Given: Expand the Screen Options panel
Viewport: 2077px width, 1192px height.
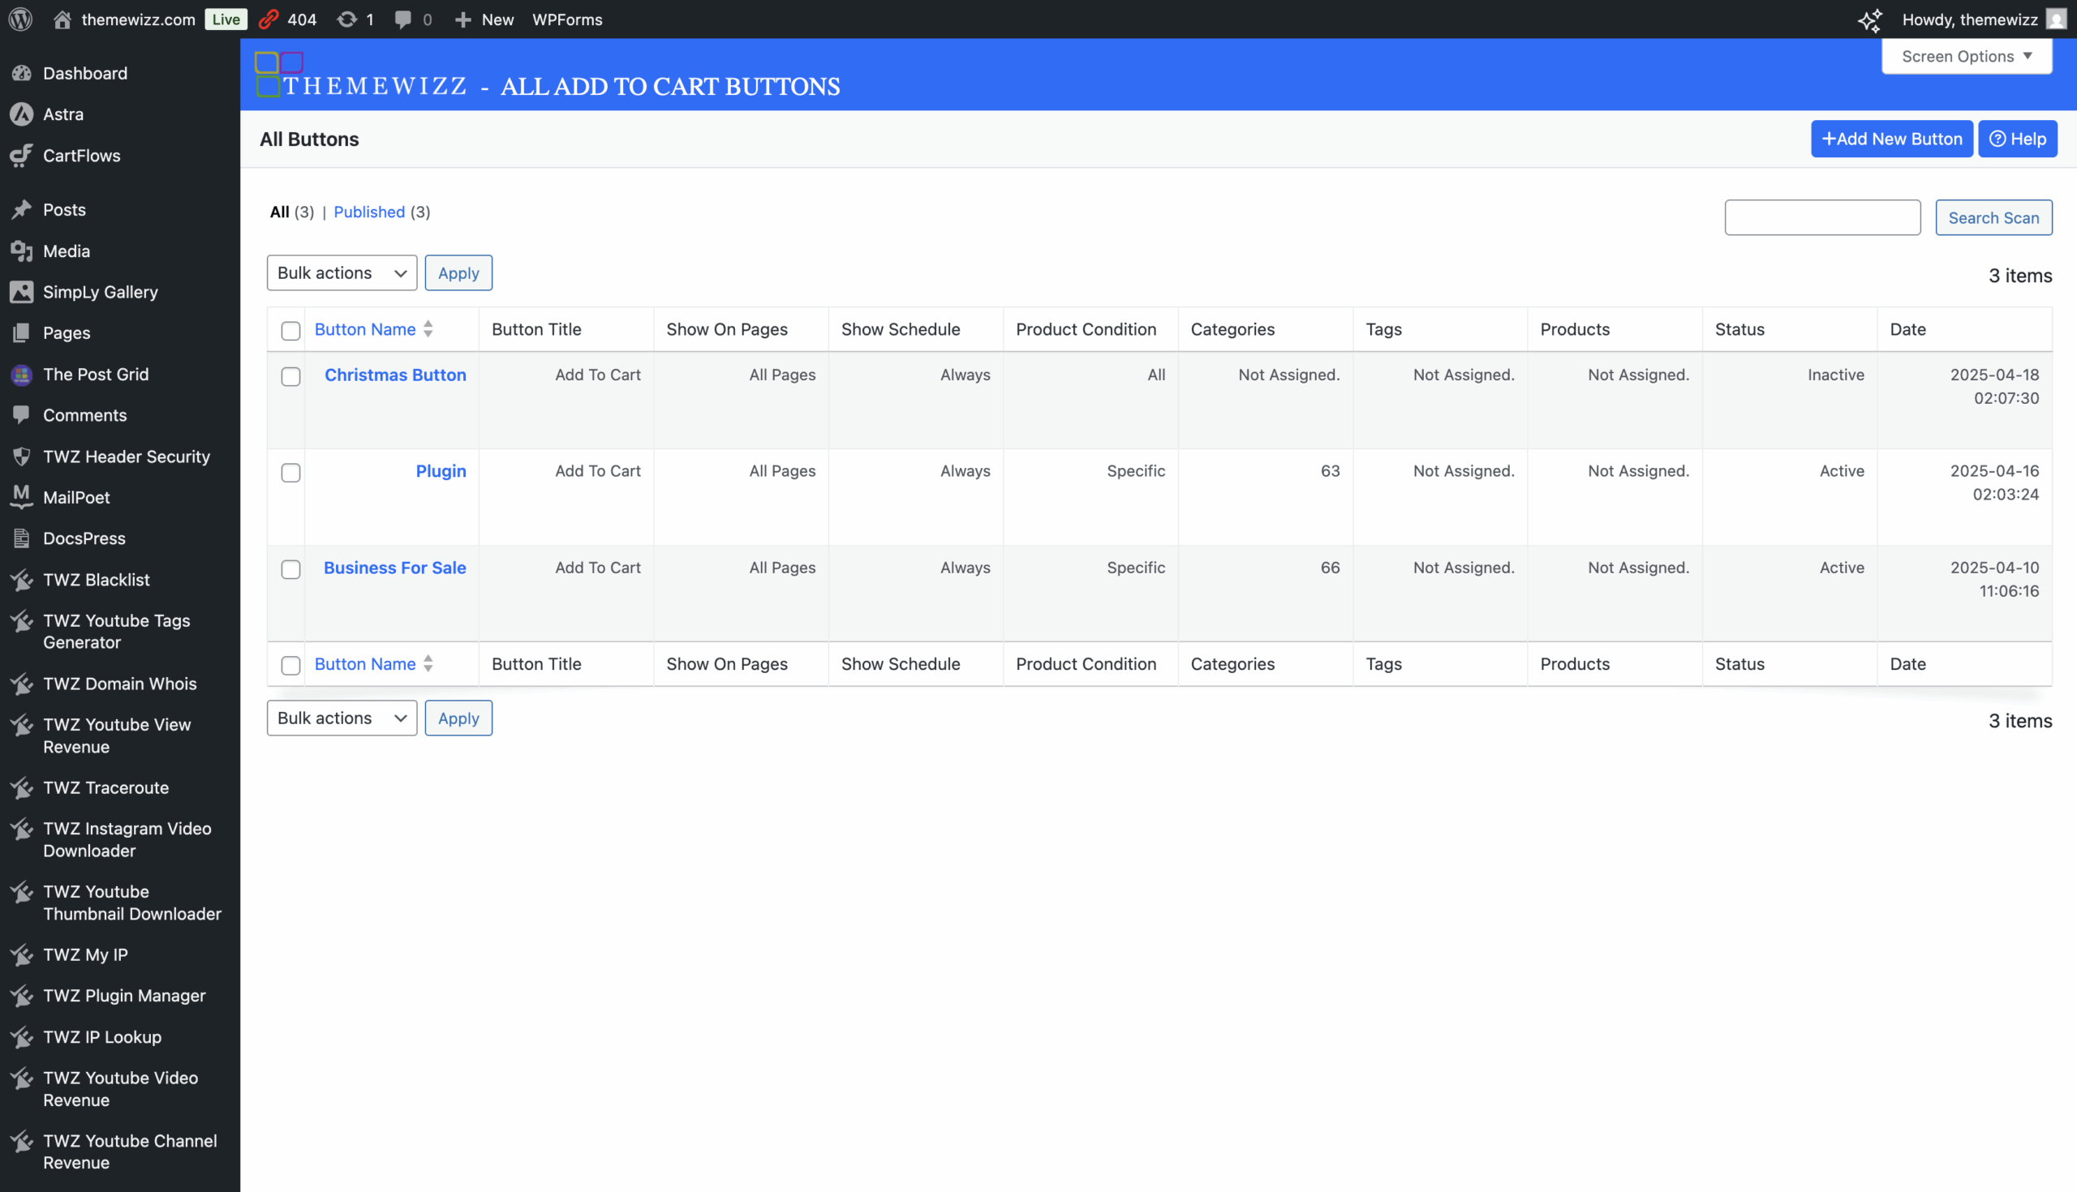Looking at the screenshot, I should [1967, 56].
